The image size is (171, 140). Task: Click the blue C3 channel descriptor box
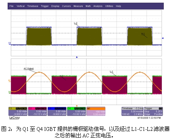click(57, 112)
